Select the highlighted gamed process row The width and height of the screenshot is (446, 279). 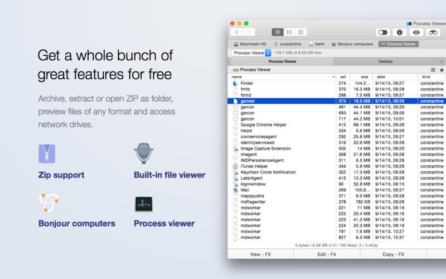coord(337,101)
